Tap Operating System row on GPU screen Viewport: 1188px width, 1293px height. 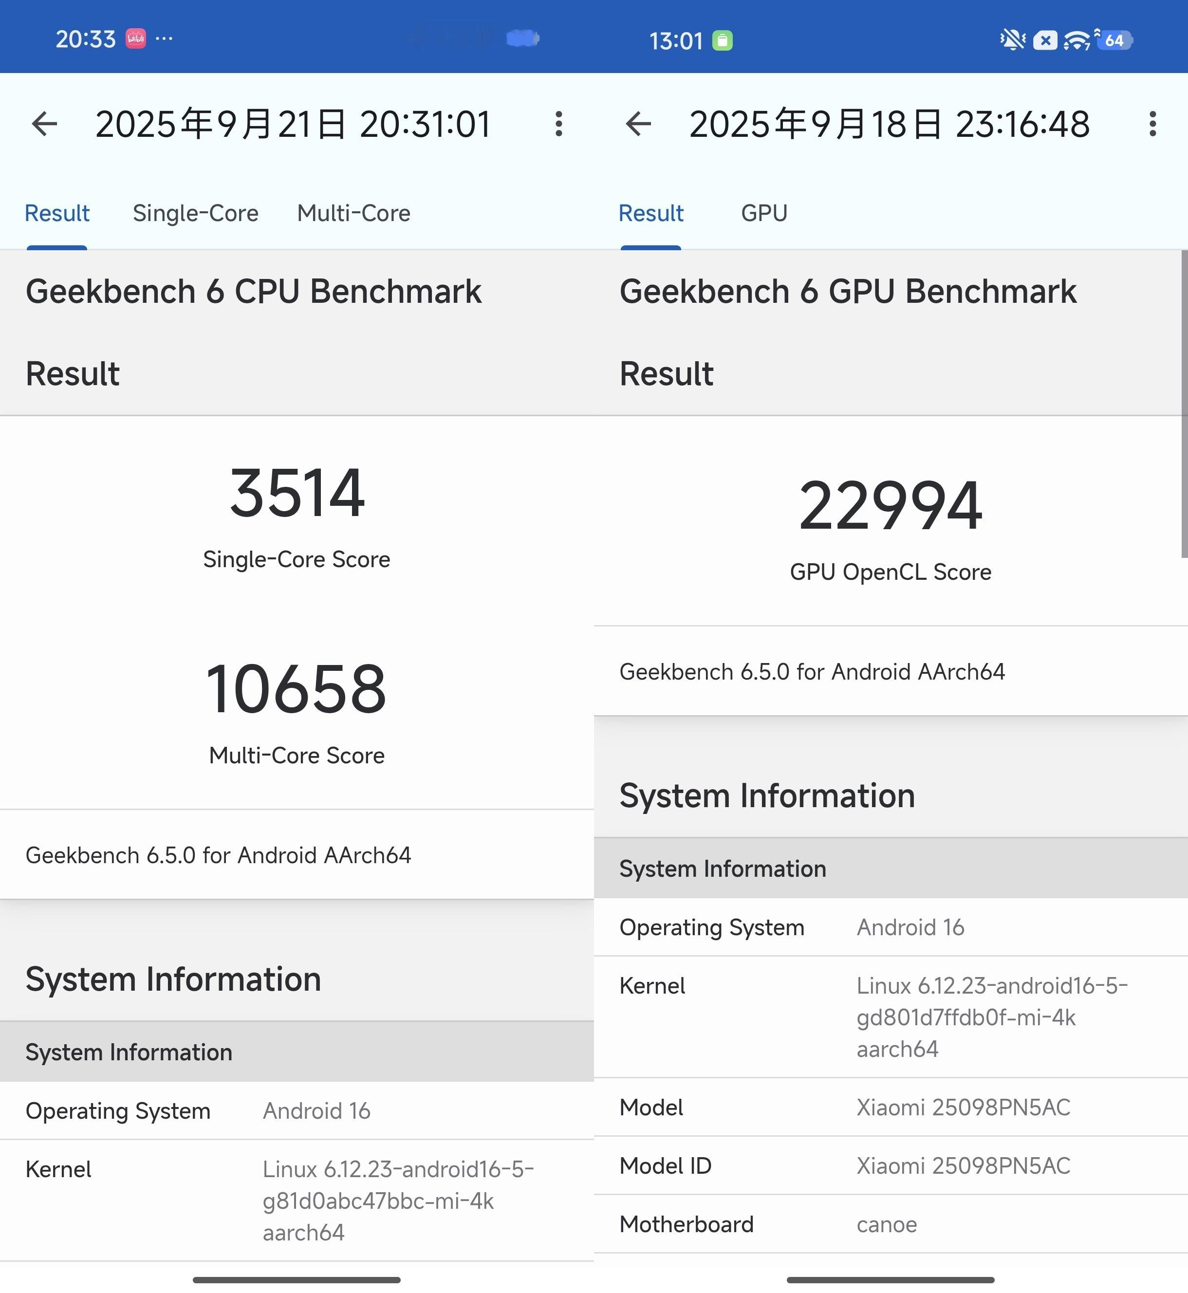(x=891, y=927)
